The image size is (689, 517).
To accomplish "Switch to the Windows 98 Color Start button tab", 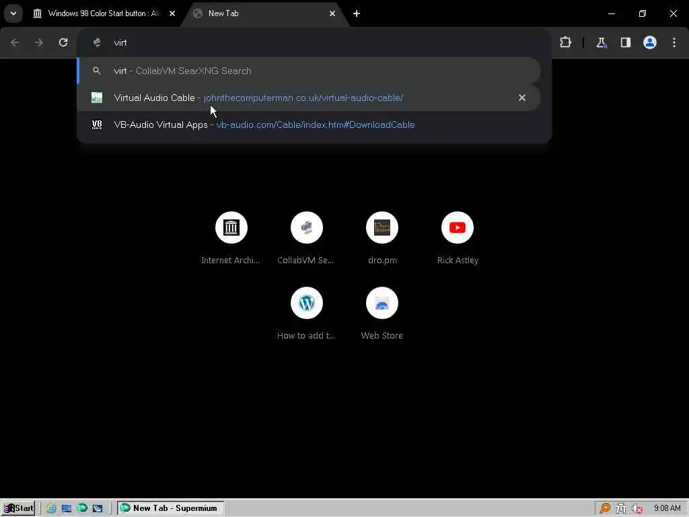I will [104, 13].
